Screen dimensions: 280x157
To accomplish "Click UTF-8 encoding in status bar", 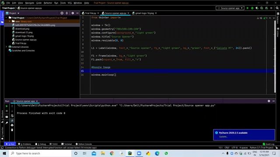I will click(x=234, y=148).
